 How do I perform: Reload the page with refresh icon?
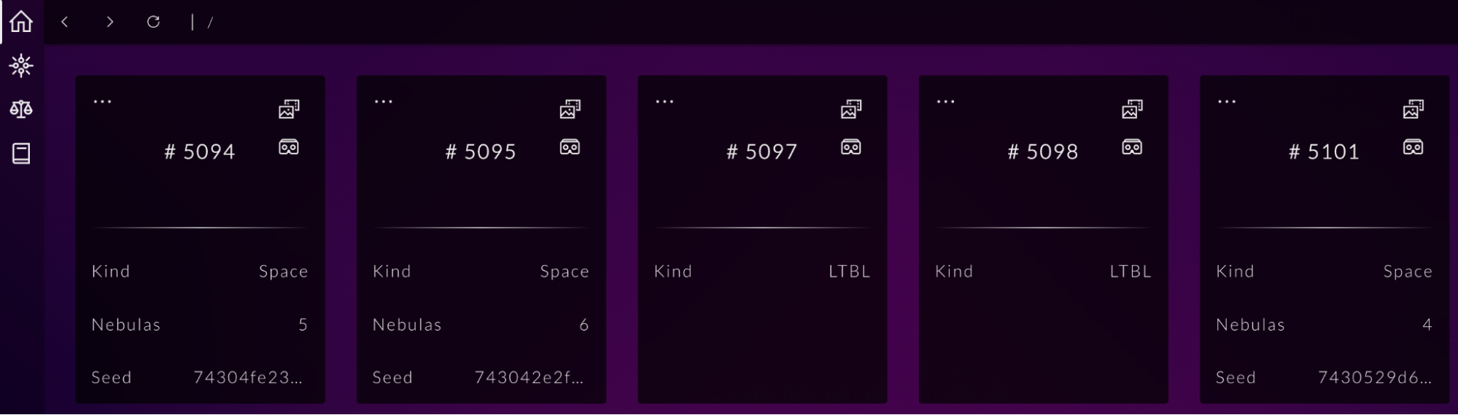(153, 22)
